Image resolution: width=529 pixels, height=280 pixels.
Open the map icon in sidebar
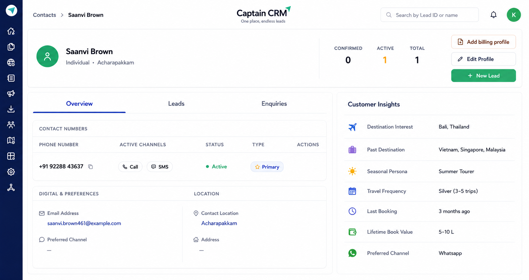click(11, 140)
